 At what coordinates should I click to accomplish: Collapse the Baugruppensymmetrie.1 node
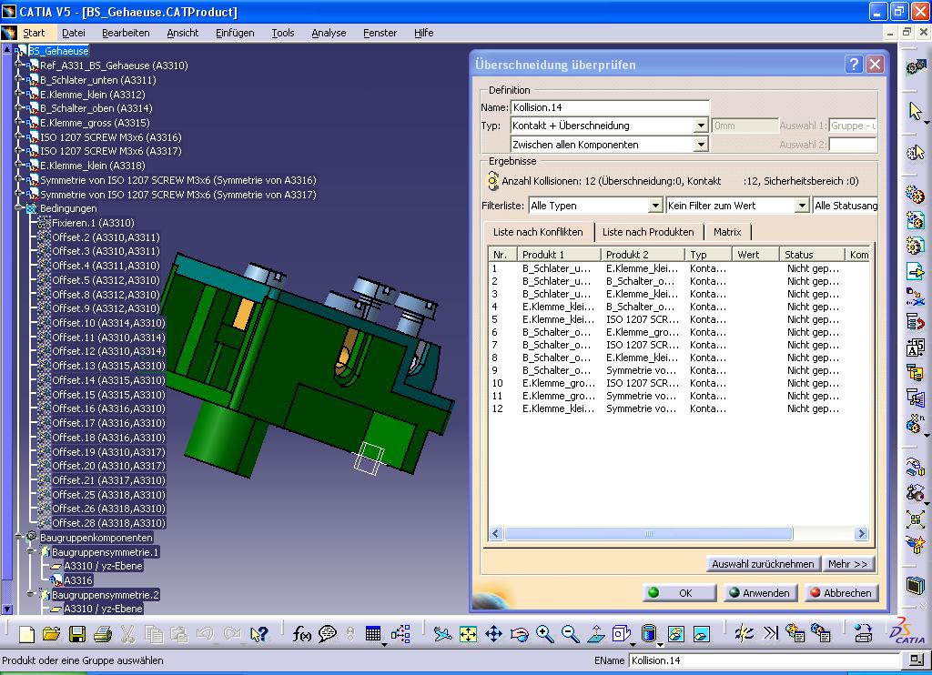[31, 551]
